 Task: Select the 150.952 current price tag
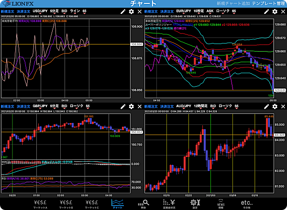[136, 132]
